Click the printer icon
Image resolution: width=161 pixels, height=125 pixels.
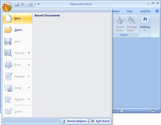click(8, 65)
